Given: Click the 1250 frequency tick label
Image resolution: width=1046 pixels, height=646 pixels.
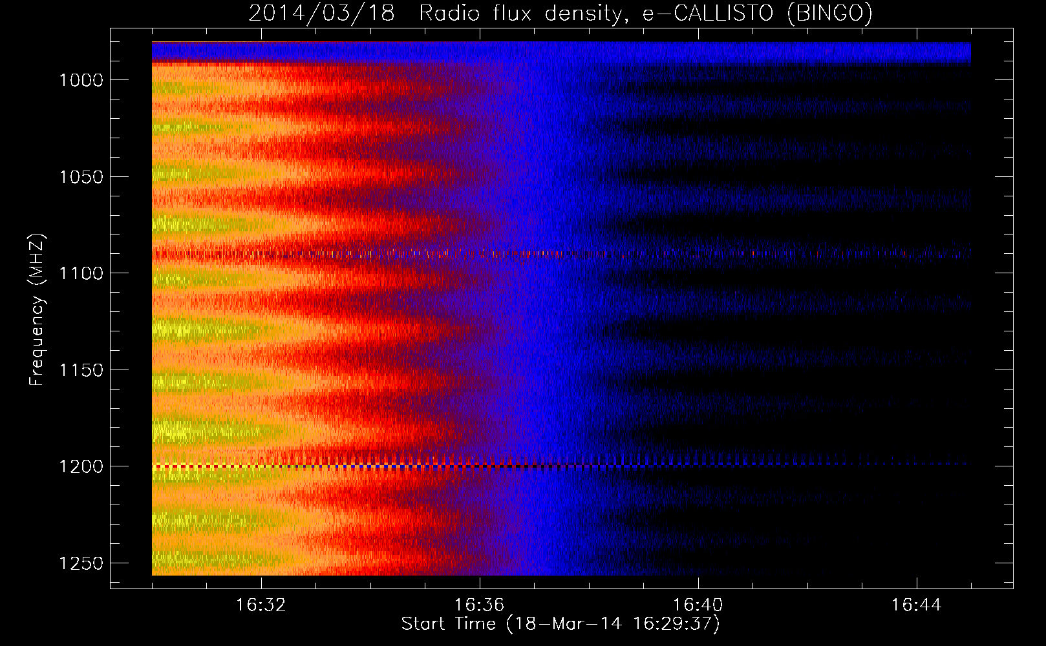Looking at the screenshot, I should click(x=81, y=563).
